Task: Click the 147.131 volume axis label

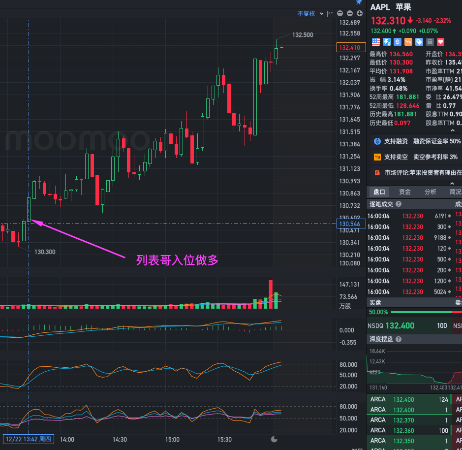Action: (349, 285)
